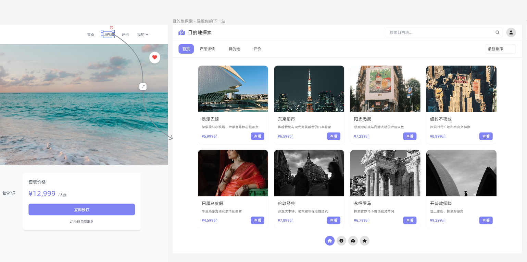Select the home icon in the bottom navigation
The width and height of the screenshot is (527, 262).
point(330,241)
